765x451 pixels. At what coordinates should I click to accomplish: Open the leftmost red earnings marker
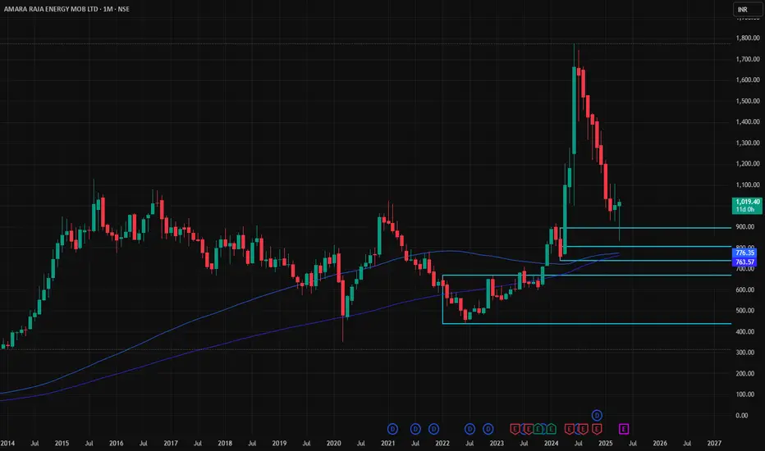[515, 429]
